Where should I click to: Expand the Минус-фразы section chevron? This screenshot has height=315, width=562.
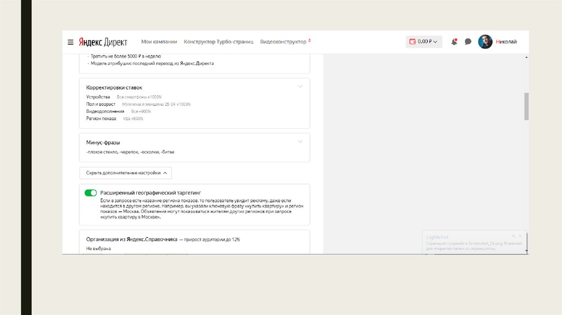pyautogui.click(x=300, y=142)
